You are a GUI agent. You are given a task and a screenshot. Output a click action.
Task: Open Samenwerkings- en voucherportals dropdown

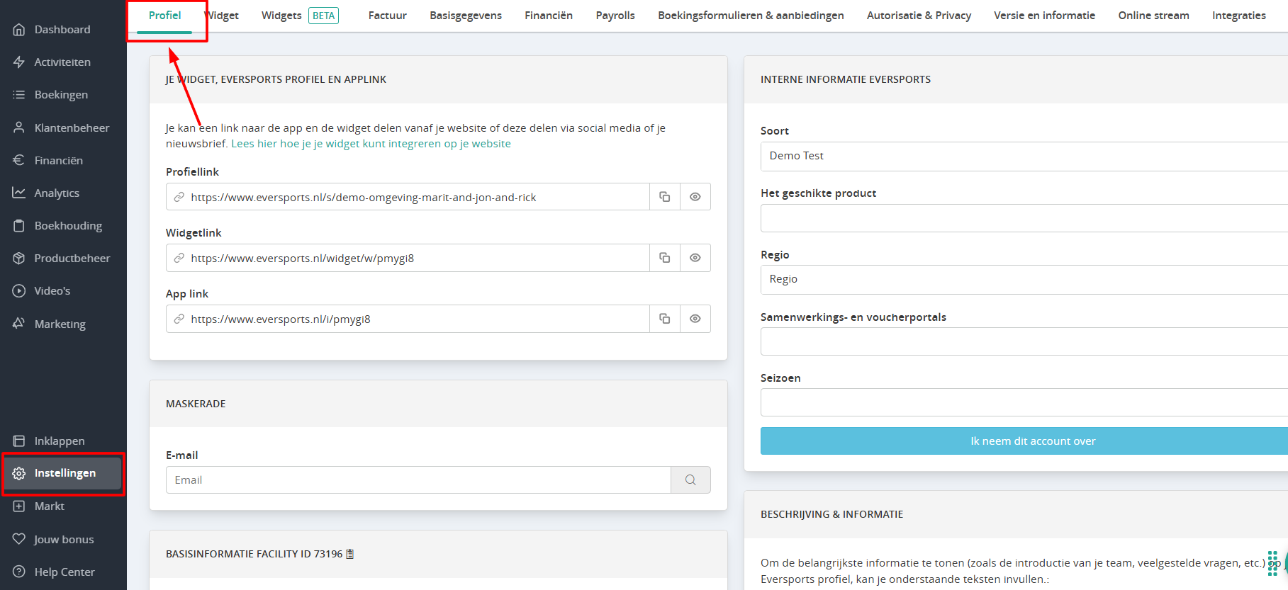[1024, 341]
